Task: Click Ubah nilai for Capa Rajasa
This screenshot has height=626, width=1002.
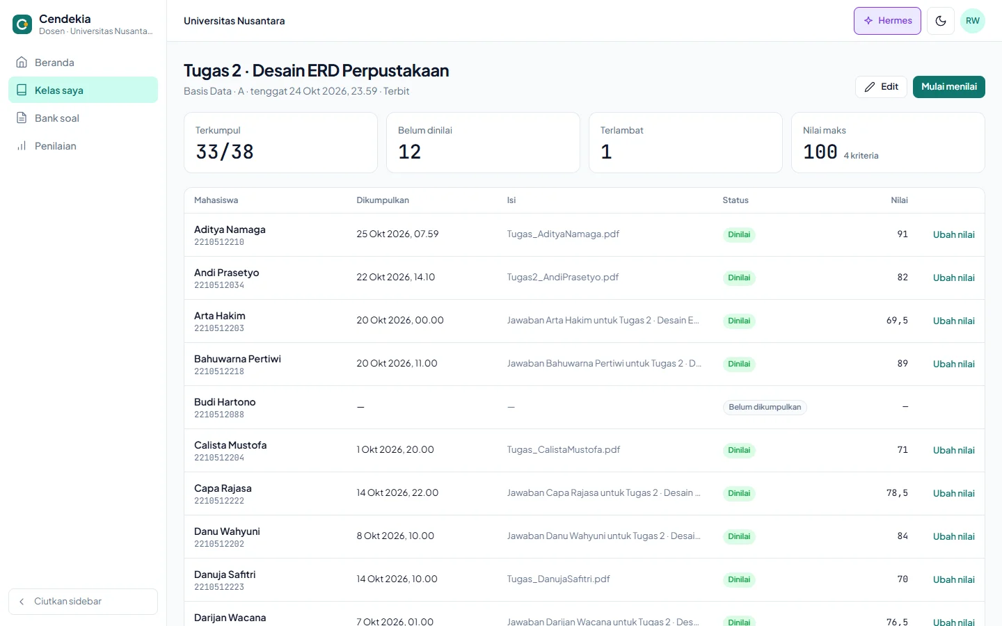Action: 953,493
